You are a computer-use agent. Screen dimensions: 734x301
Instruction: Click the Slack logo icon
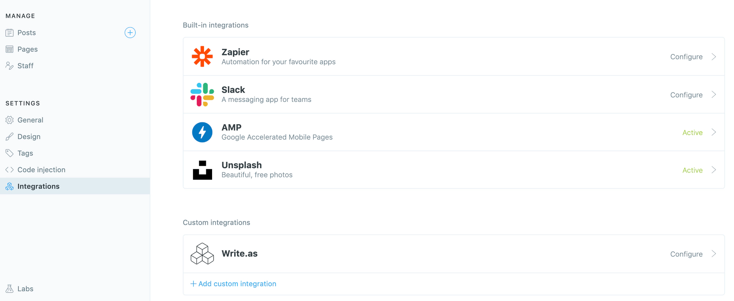[202, 95]
